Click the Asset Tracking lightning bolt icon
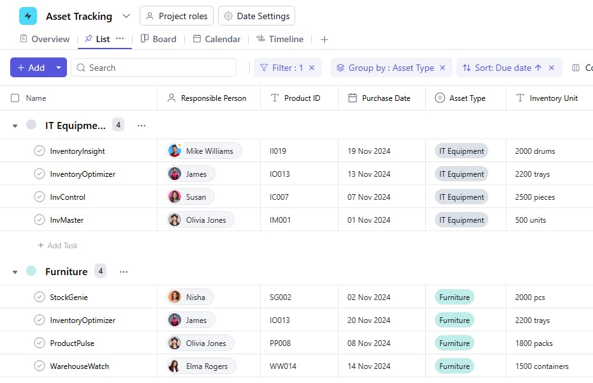 [28, 16]
